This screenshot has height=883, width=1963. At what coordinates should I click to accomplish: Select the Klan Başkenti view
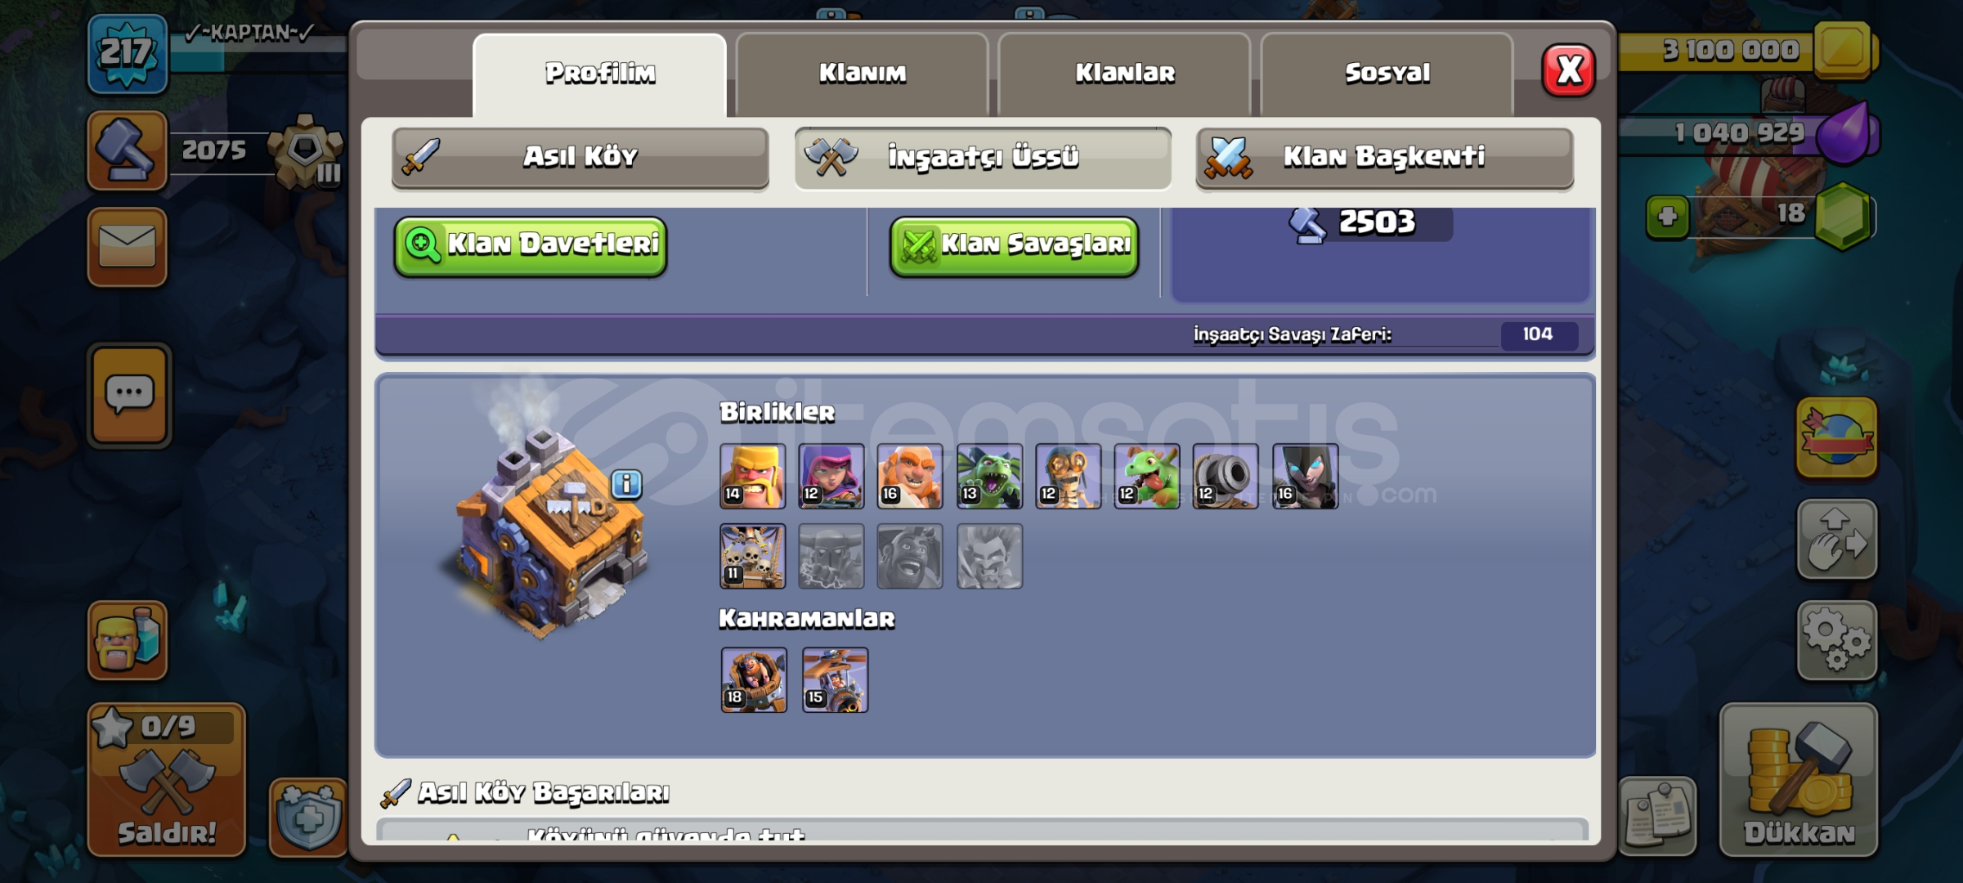tap(1384, 157)
